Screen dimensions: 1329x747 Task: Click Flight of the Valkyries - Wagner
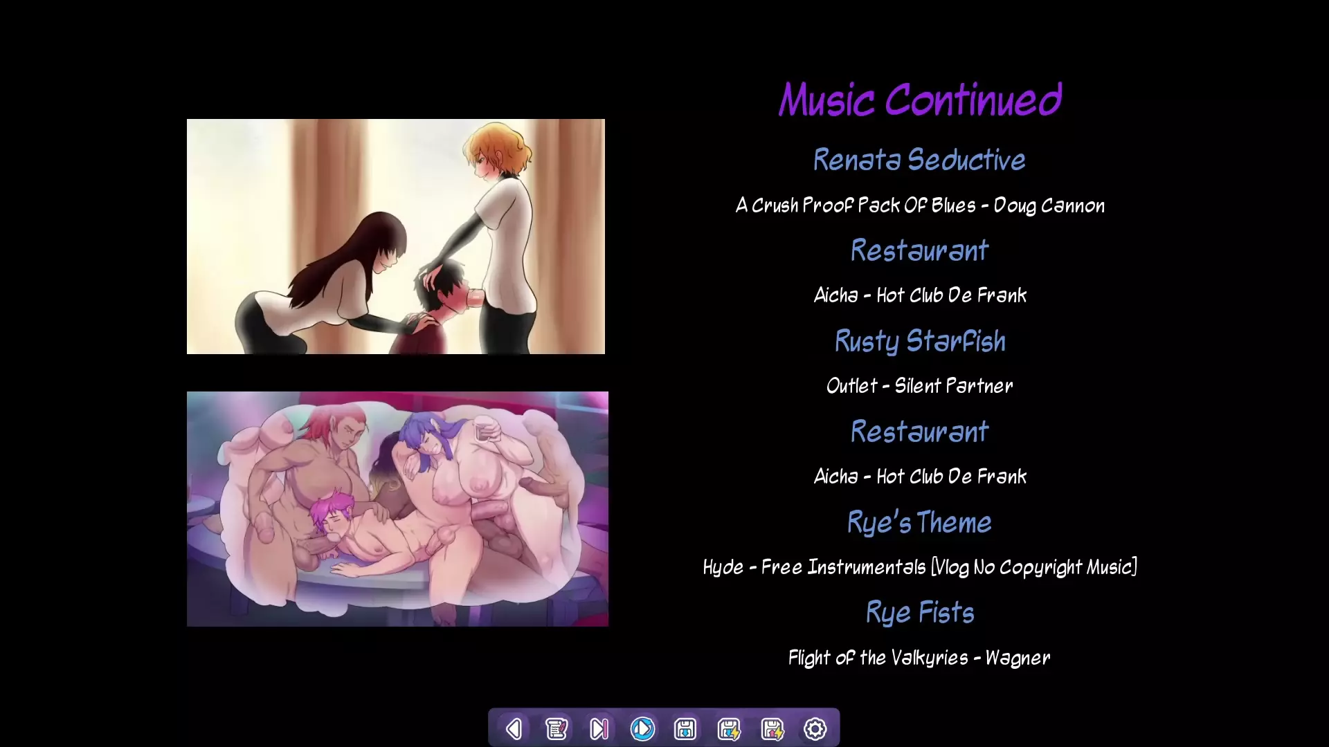[x=919, y=658]
